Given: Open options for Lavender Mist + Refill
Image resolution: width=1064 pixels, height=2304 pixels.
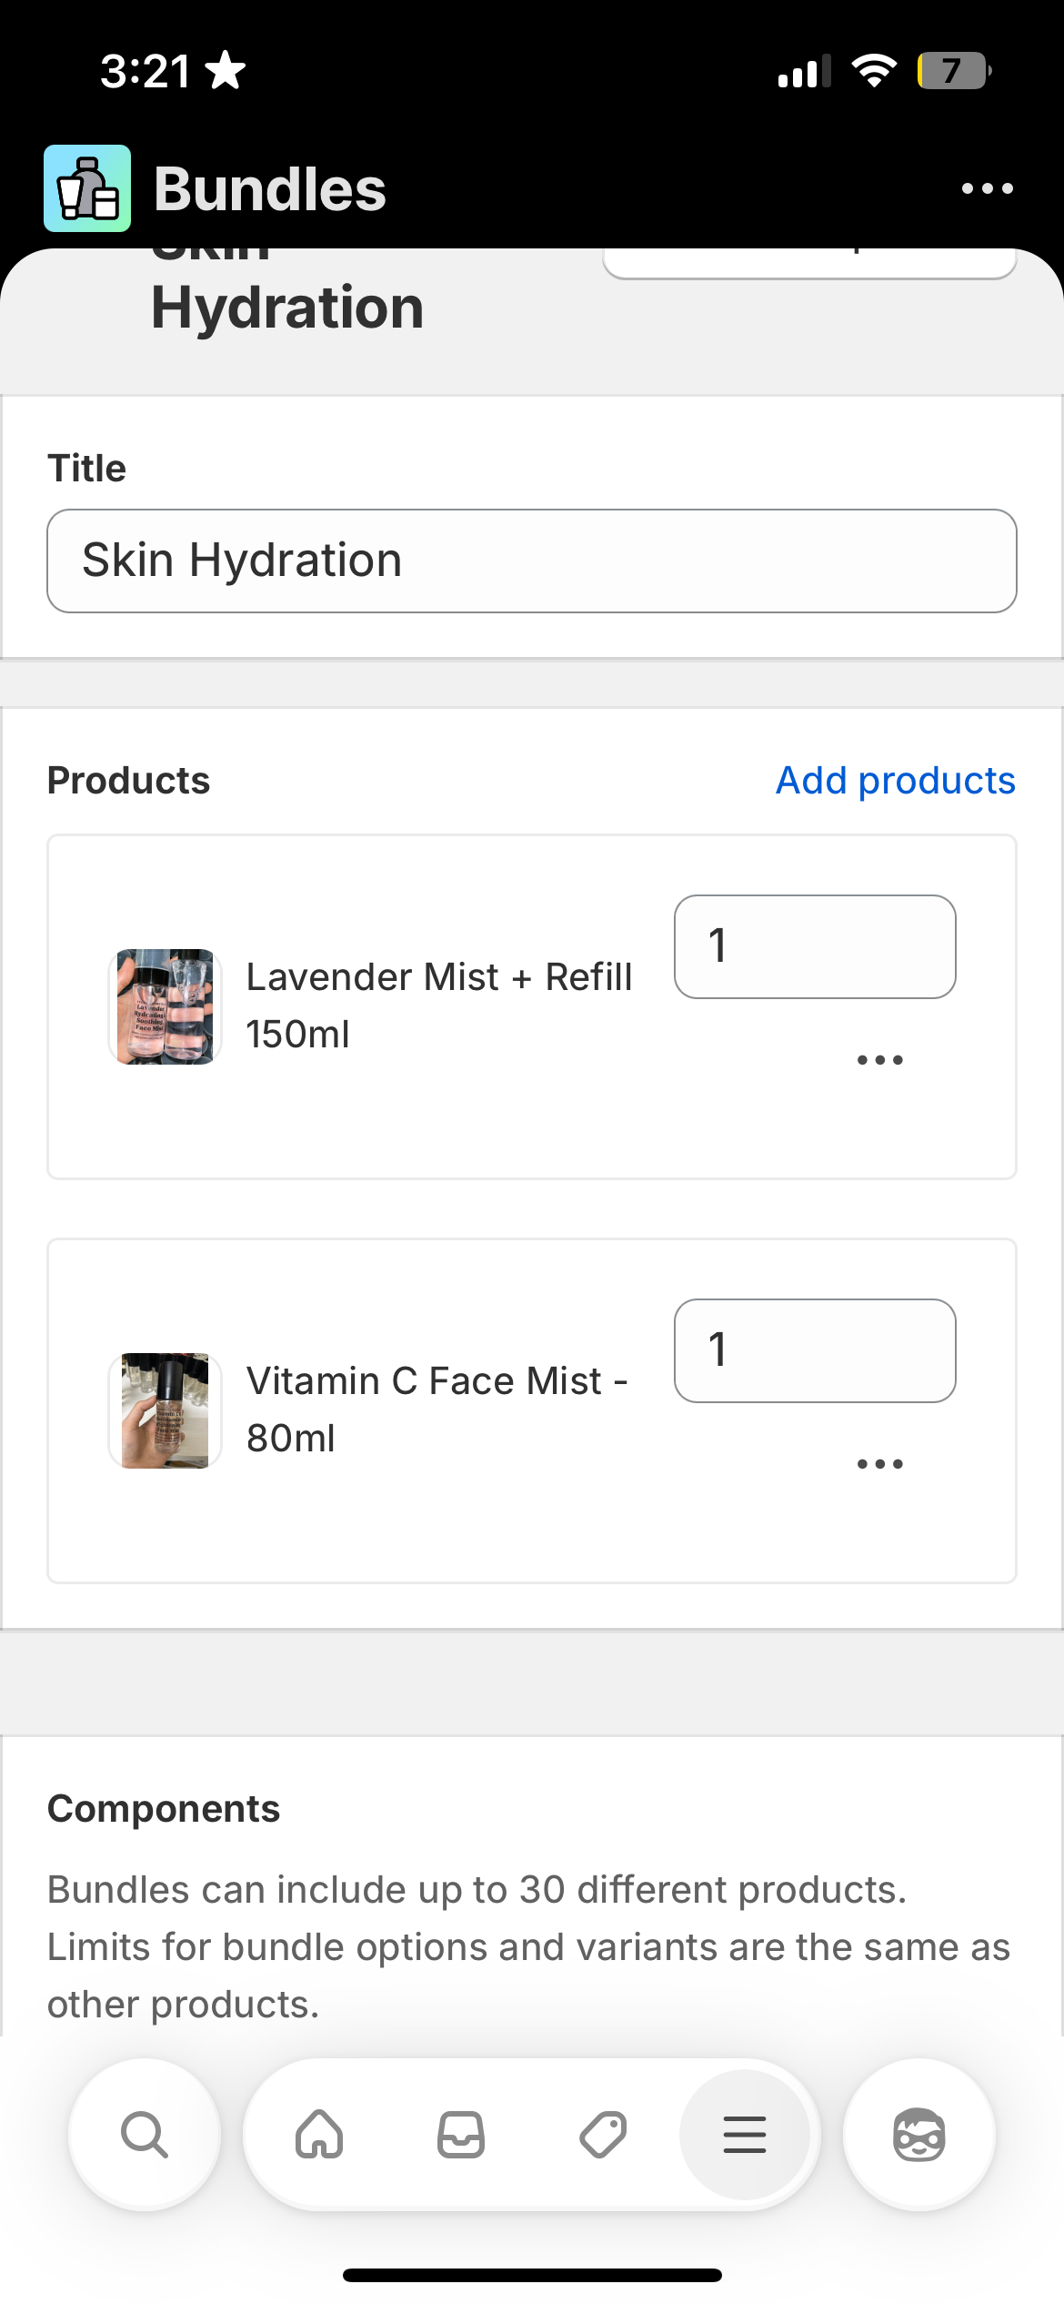Looking at the screenshot, I should coord(879,1060).
